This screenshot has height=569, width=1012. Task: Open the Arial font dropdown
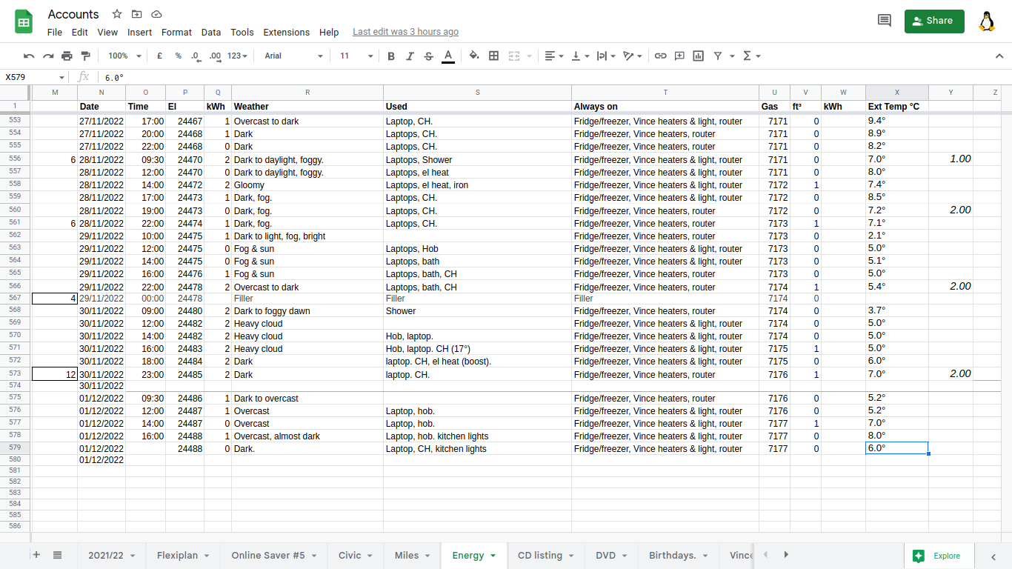pos(293,56)
